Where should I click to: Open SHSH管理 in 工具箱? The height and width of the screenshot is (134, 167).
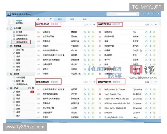pyautogui.click(x=20, y=78)
